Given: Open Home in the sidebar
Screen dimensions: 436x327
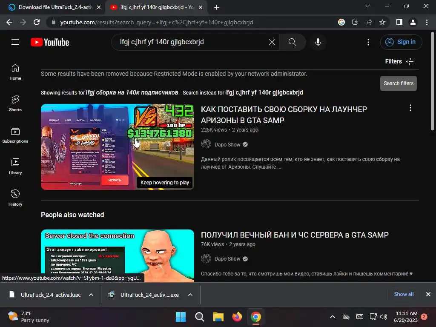Looking at the screenshot, I should pyautogui.click(x=15, y=72).
